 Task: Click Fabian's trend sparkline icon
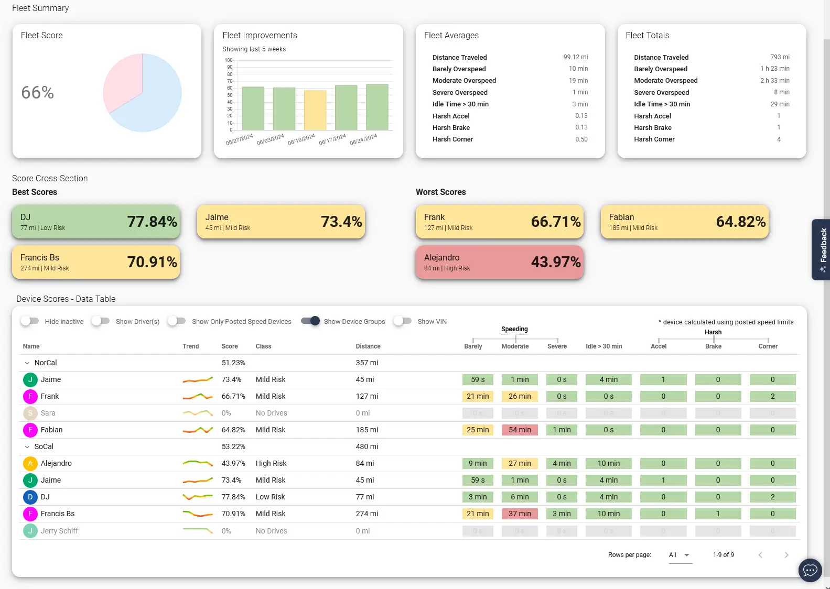pos(198,430)
